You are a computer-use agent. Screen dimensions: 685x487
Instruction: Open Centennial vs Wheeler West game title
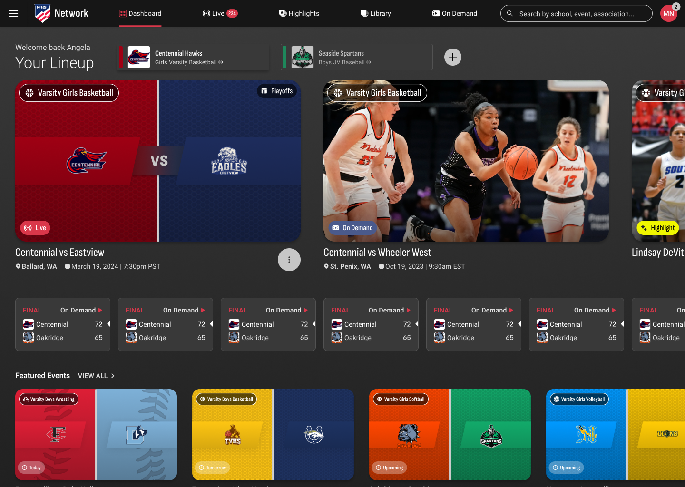pyautogui.click(x=378, y=253)
